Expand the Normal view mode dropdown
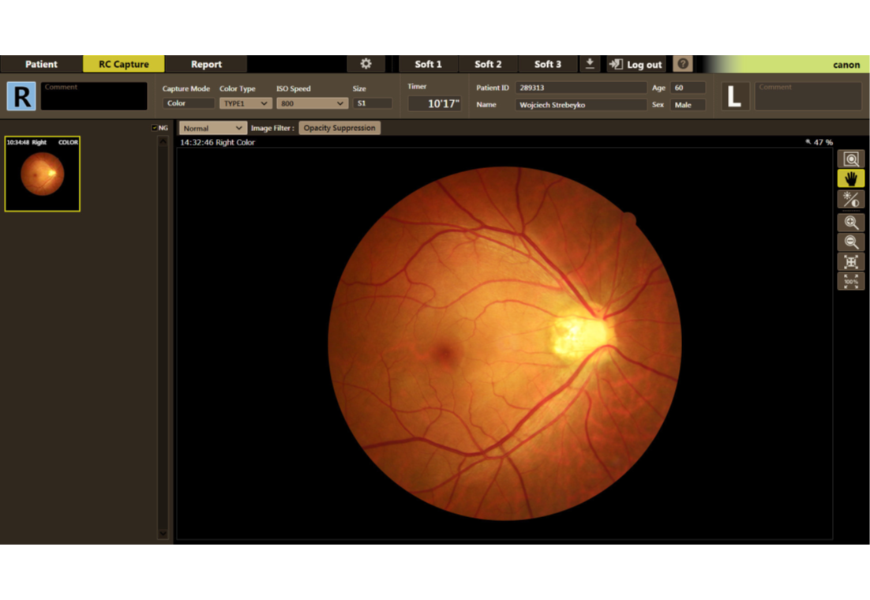This screenshot has height=600, width=870. 213,128
